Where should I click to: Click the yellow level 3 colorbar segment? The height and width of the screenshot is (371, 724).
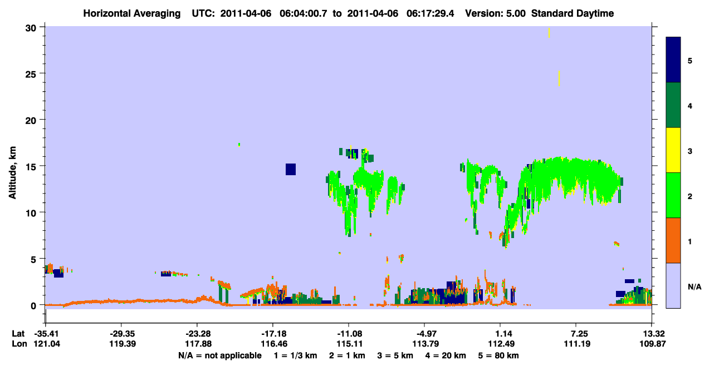pyautogui.click(x=673, y=150)
